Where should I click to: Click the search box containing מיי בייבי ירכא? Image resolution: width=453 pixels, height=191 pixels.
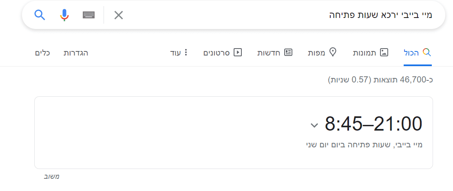(x=285, y=16)
